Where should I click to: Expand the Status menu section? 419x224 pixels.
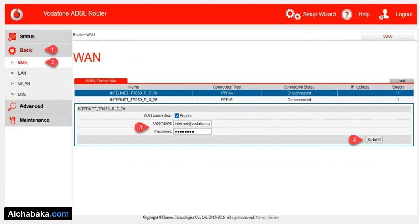pos(27,37)
